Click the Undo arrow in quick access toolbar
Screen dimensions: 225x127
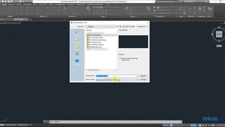pyautogui.click(x=23, y=1)
